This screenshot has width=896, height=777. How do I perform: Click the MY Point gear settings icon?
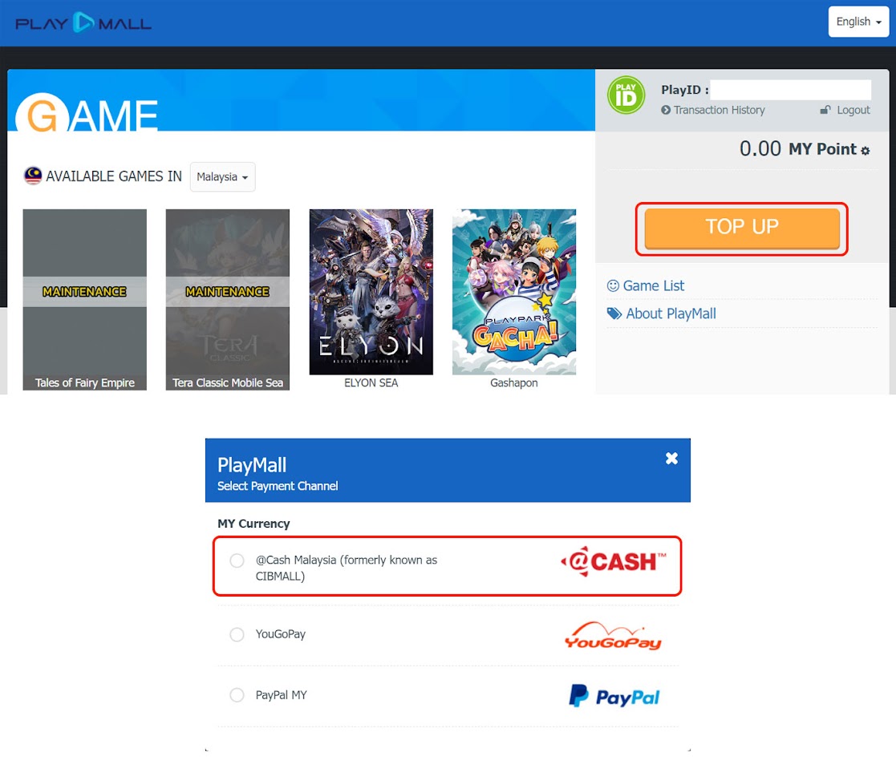pos(866,150)
